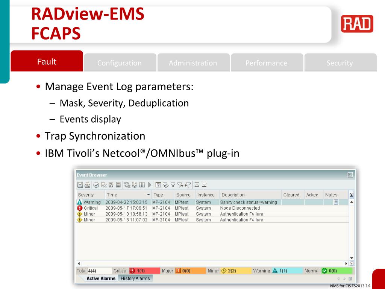Open the filter window icon
This screenshot has height=289, width=385.
pyautogui.click(x=158, y=185)
